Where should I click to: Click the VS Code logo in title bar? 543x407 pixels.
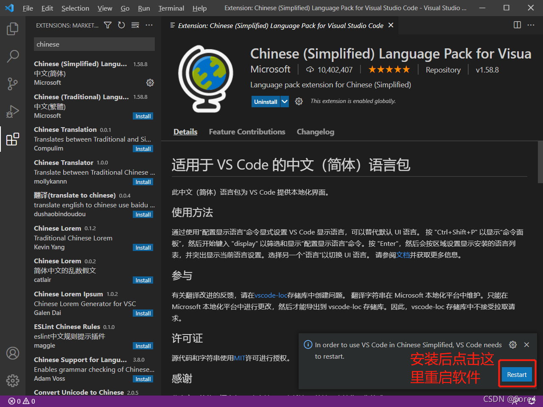(9, 8)
